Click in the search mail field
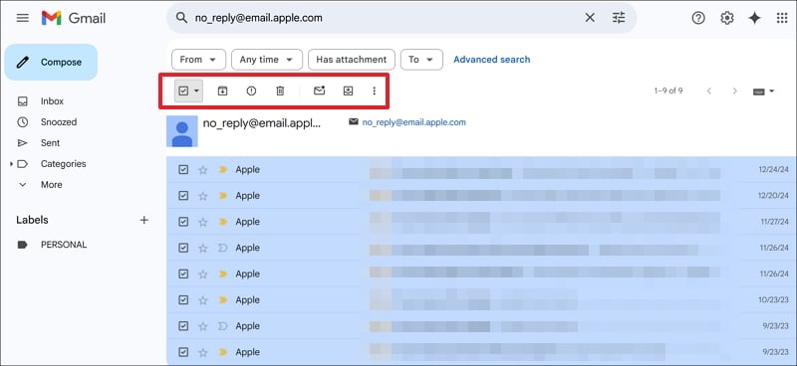This screenshot has height=366, width=797. [387, 18]
